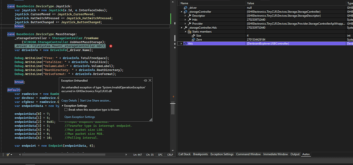Expand the 'this' variable row
353x165 pixels.
point(181,44)
